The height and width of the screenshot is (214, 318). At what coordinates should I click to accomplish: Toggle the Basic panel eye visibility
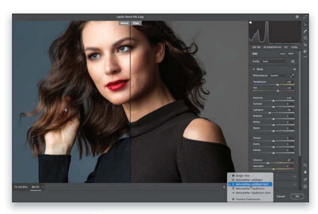[x=294, y=69]
